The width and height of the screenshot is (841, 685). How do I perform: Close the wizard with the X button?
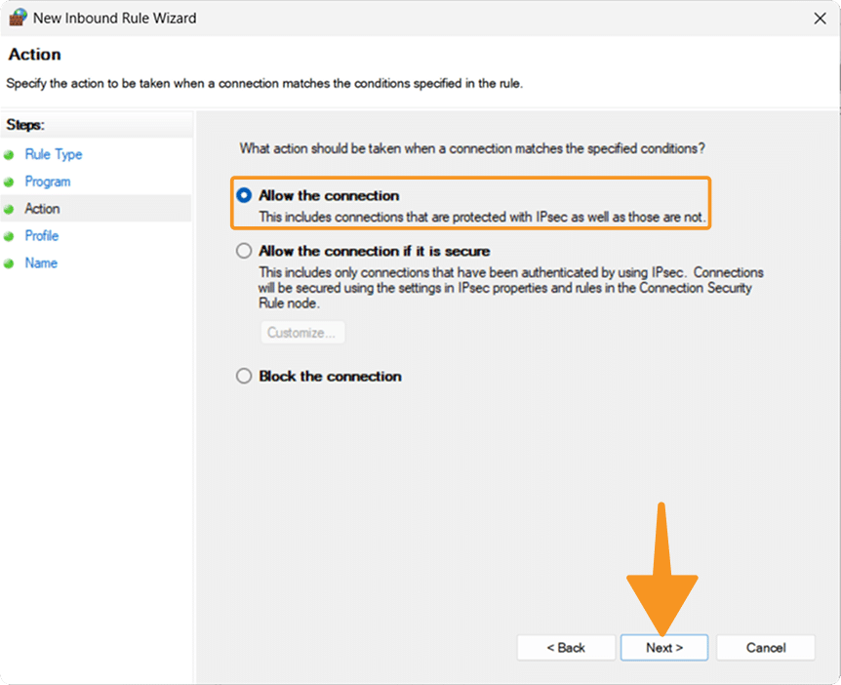pos(820,19)
